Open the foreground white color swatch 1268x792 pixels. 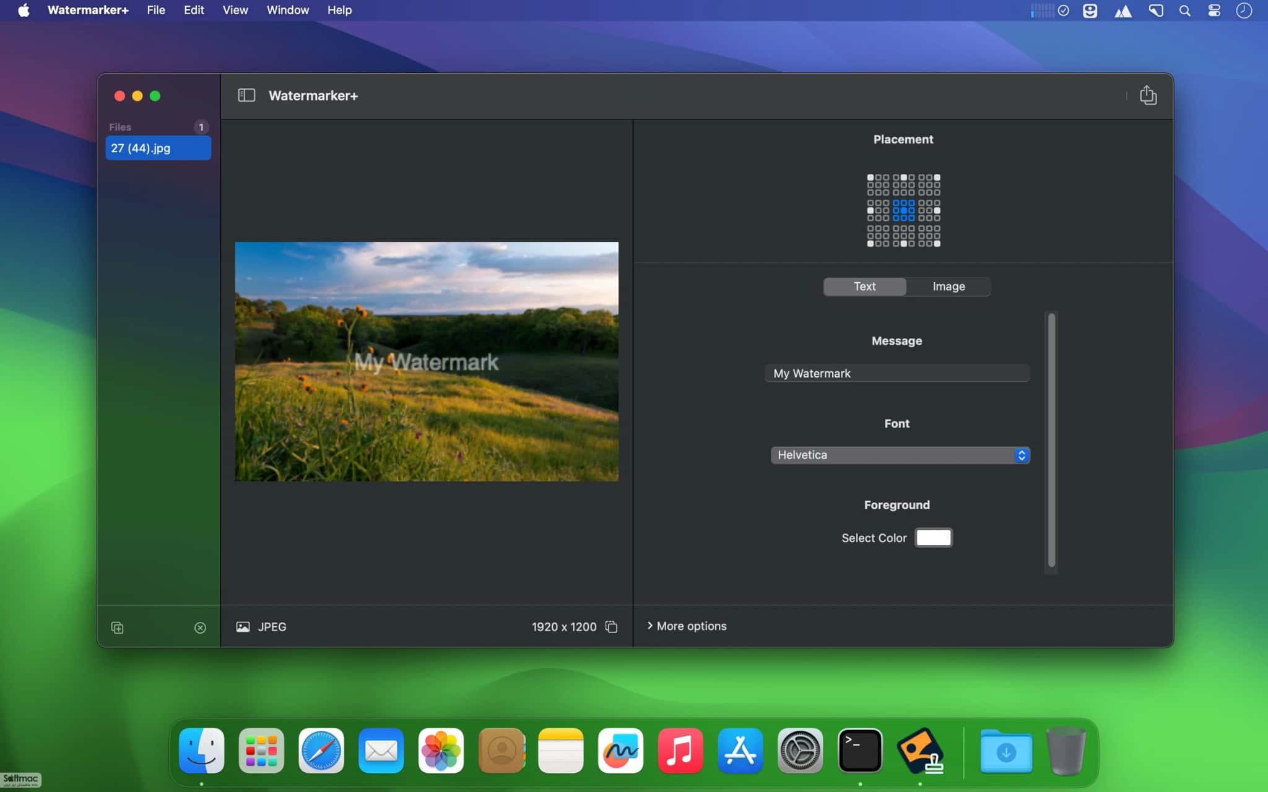click(934, 538)
